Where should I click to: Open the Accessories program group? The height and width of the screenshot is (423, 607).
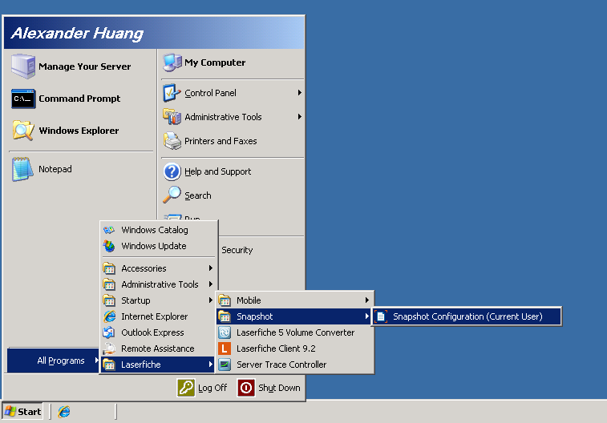[x=158, y=268]
